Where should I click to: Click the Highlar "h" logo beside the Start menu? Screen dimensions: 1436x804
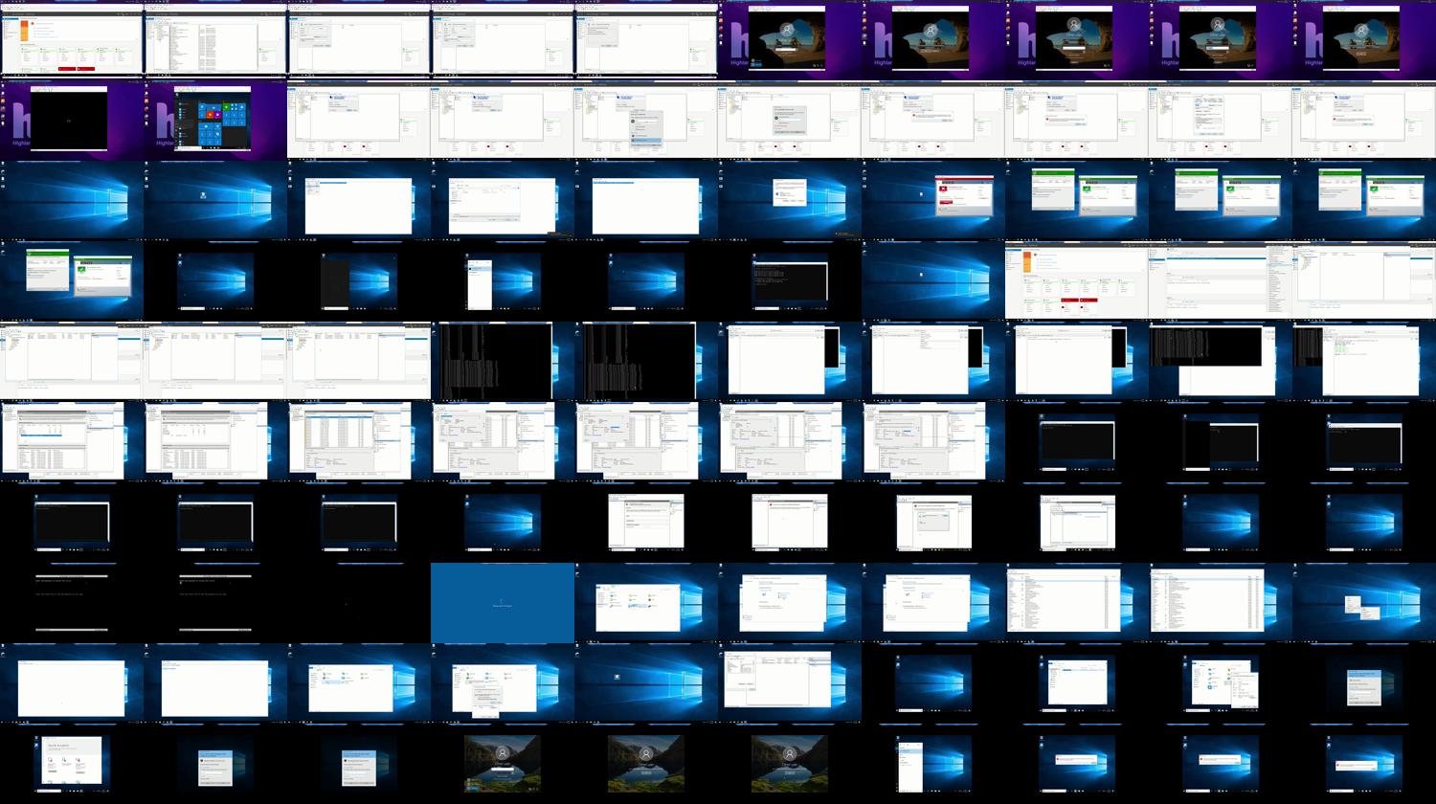coord(166,120)
